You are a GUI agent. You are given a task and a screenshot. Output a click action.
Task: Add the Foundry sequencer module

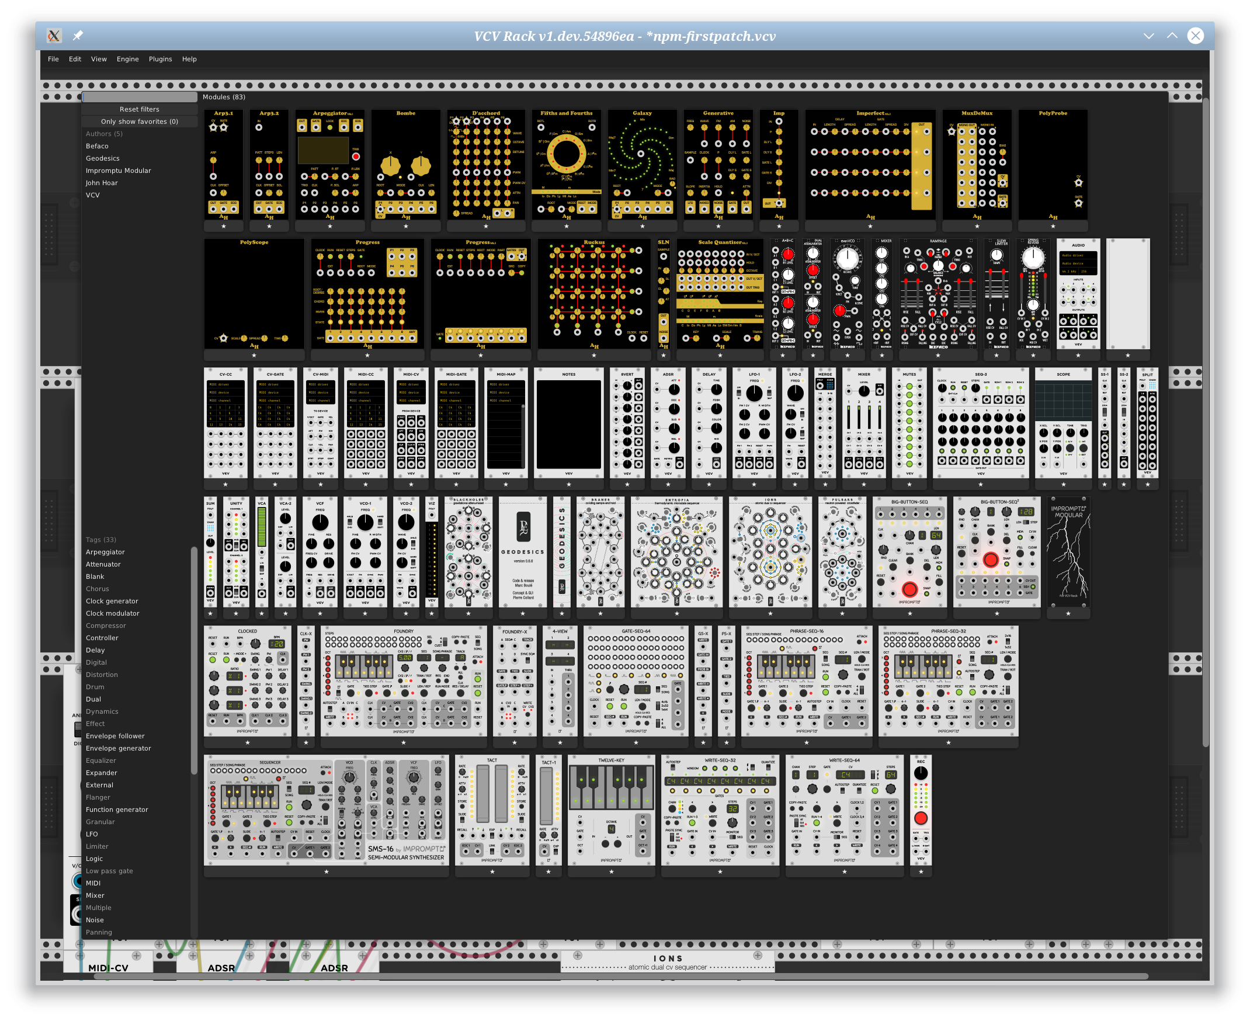point(404,681)
